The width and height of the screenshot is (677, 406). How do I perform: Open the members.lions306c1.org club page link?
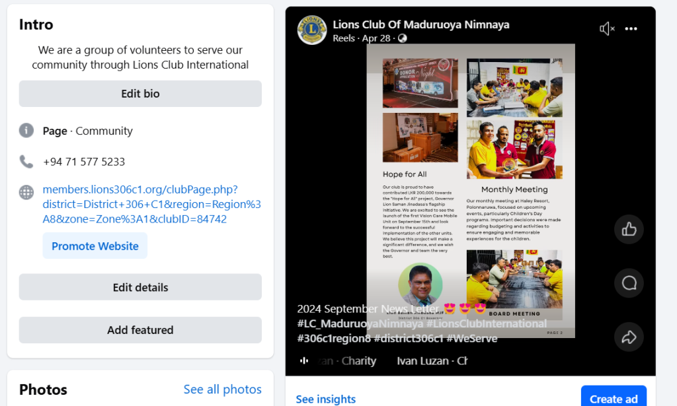(151, 204)
